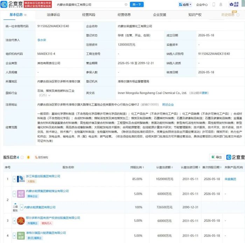Select 1020000万元 contribution cell

click(164, 179)
